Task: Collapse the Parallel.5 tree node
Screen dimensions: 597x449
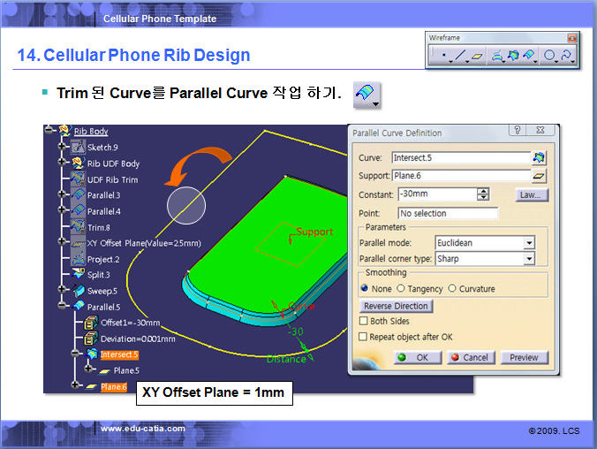Action: [62, 307]
